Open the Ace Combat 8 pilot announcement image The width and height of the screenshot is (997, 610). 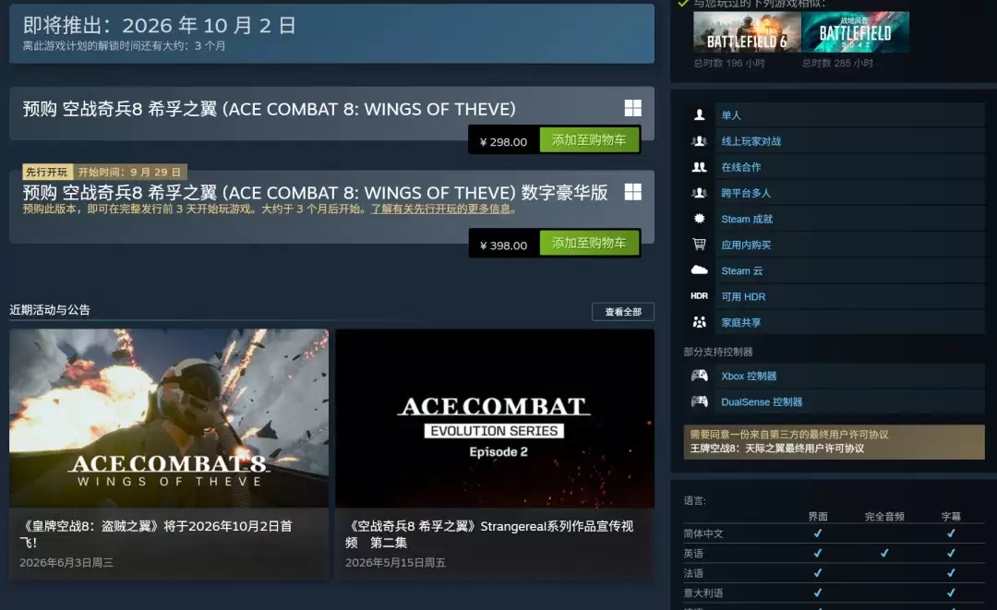[169, 417]
